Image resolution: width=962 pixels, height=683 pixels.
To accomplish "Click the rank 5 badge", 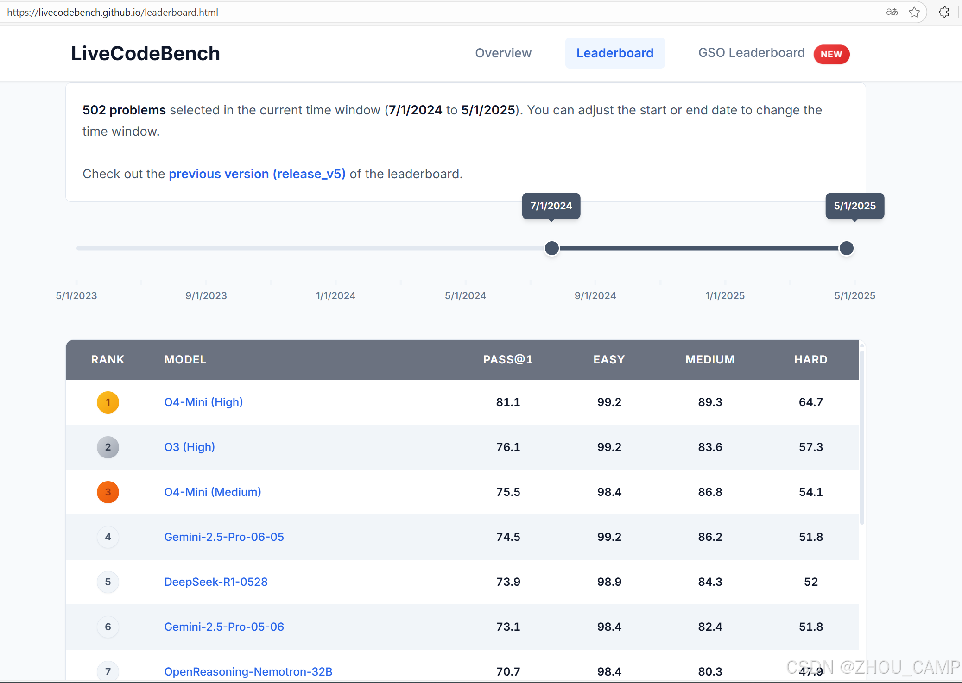I will pyautogui.click(x=108, y=582).
